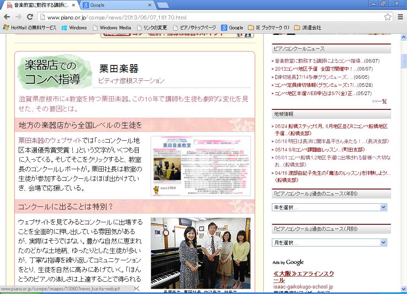Open the 栗田音楽教室 website screenshot thumbnail

click(201, 166)
